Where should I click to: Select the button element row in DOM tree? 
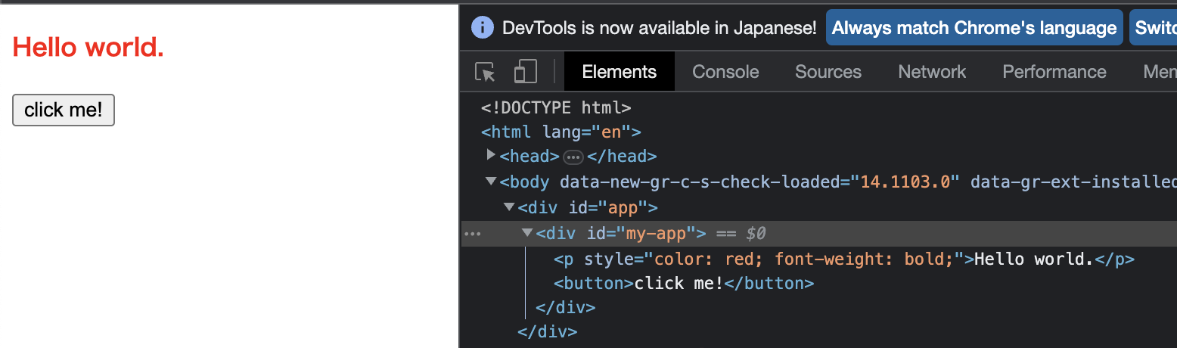click(x=684, y=284)
